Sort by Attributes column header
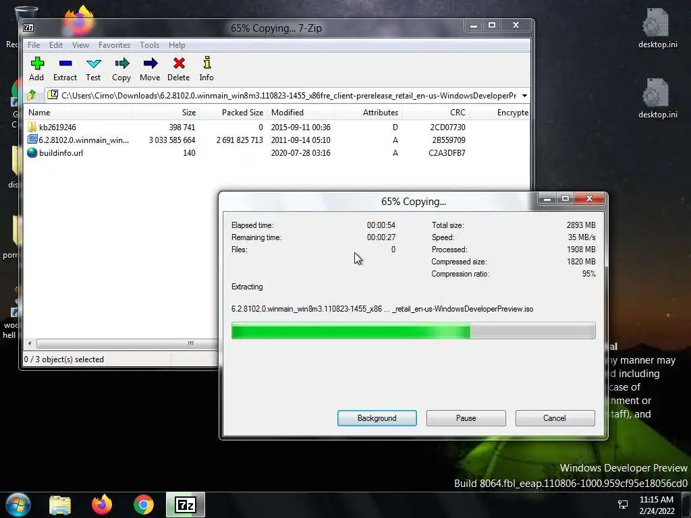Viewport: 691px width, 518px height. point(368,113)
